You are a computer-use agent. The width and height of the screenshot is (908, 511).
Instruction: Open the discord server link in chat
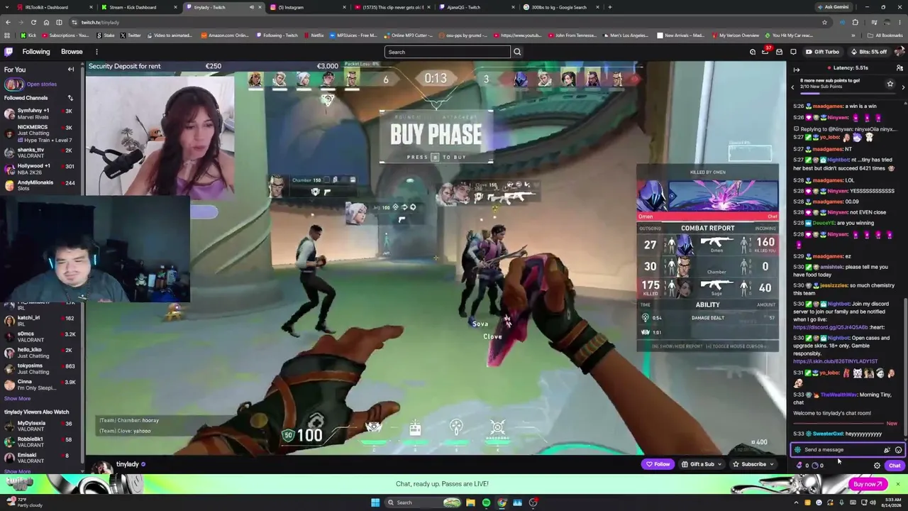coord(831,327)
